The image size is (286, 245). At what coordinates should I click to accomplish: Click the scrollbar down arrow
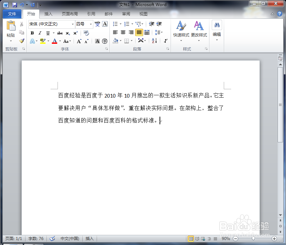click(x=280, y=215)
